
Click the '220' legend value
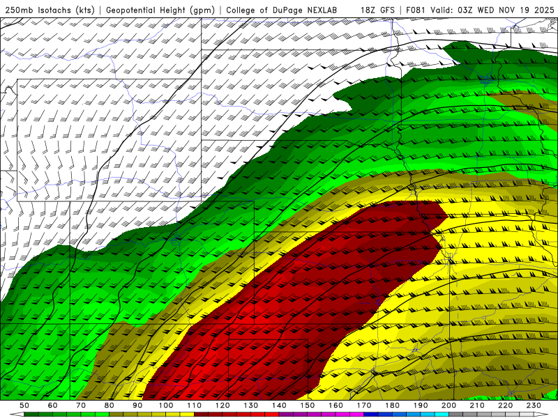pyautogui.click(x=505, y=405)
